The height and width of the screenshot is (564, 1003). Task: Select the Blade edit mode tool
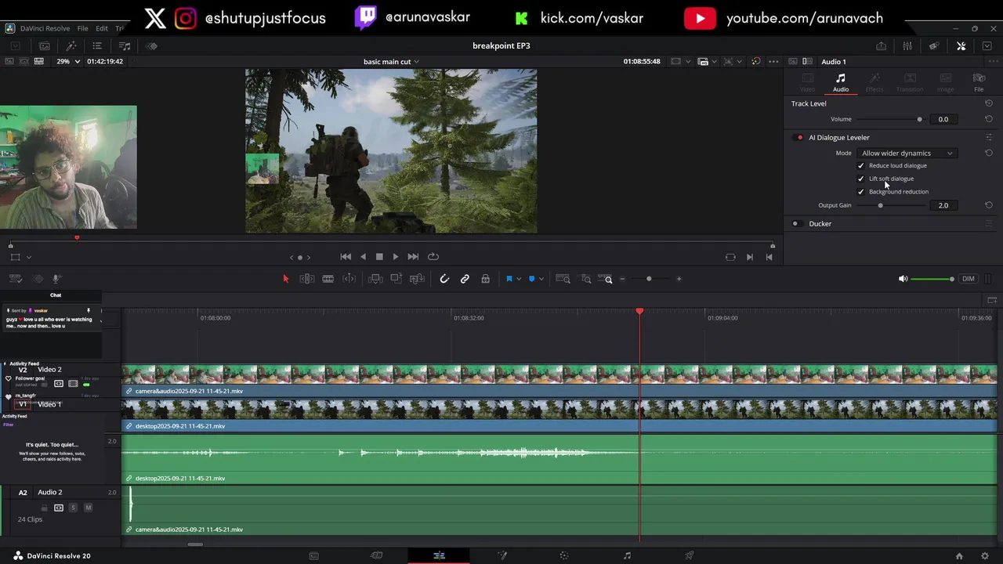328,279
